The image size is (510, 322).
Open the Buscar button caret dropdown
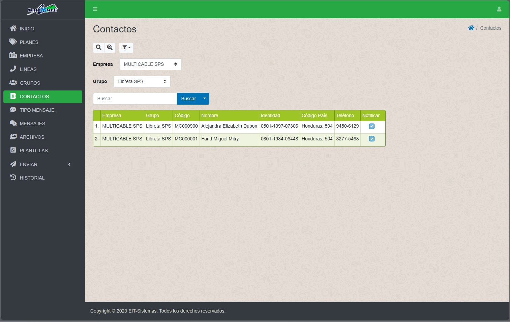coord(205,99)
